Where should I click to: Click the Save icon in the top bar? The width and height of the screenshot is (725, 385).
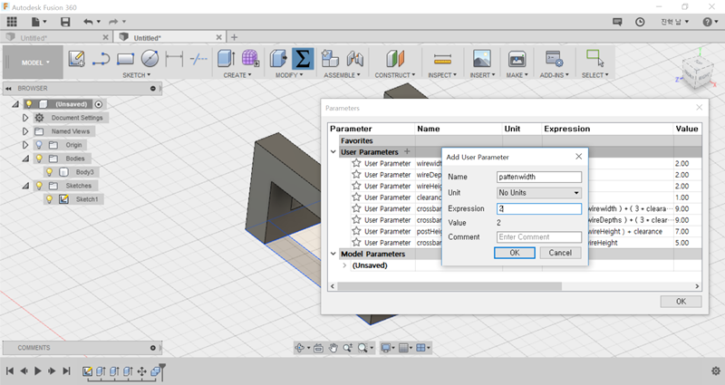point(65,21)
